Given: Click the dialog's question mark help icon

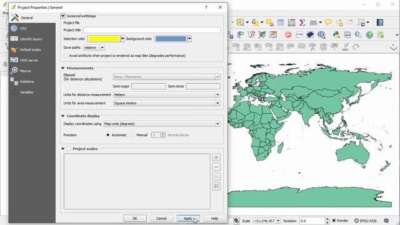Looking at the screenshot, I should [206, 7].
